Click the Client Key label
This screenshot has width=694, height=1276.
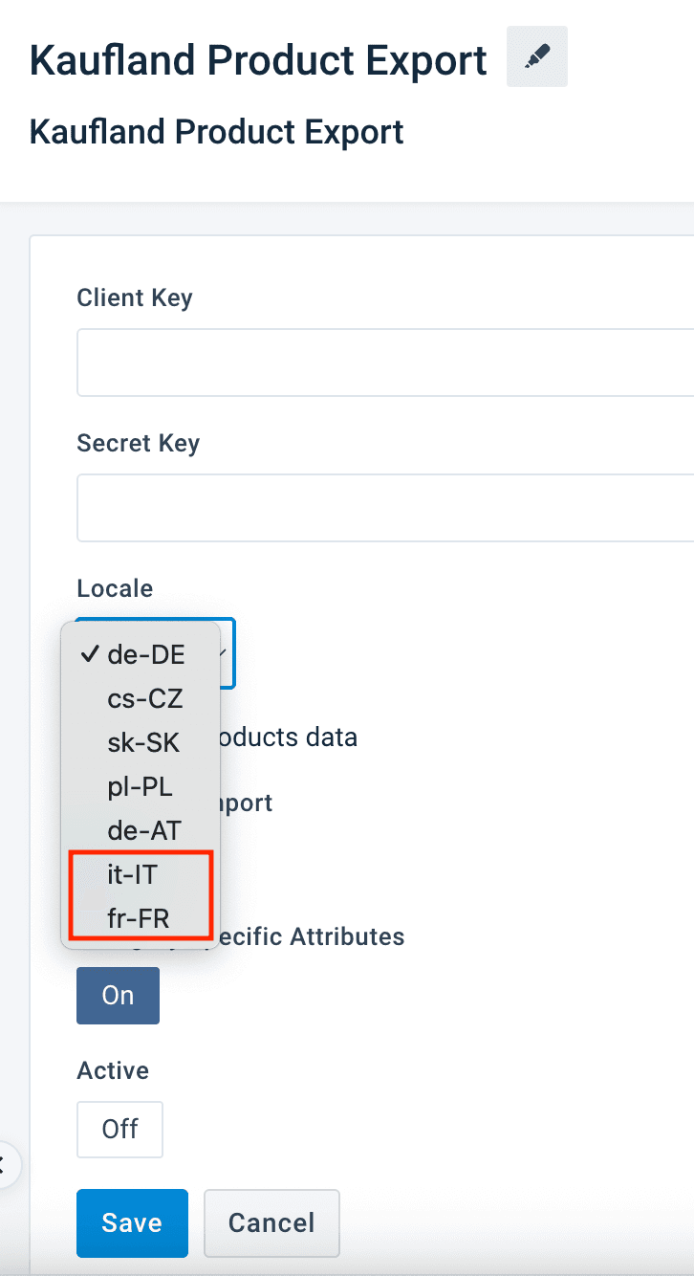(x=135, y=297)
